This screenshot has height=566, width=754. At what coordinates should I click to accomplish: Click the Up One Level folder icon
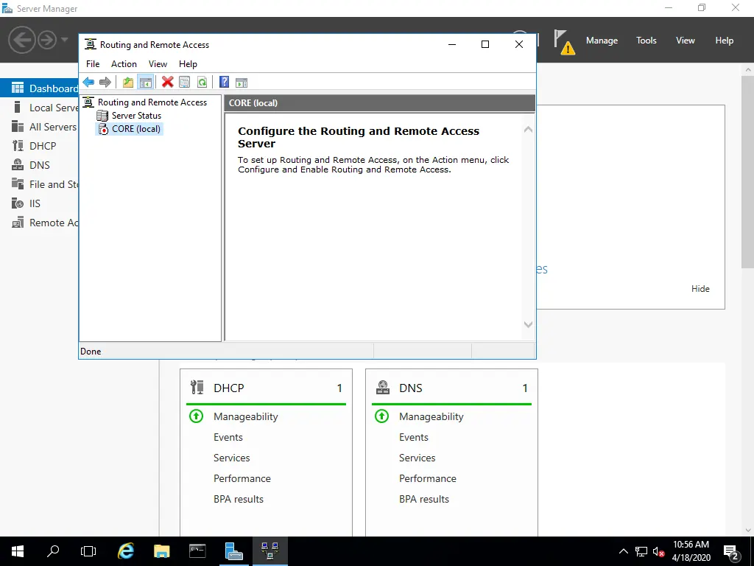coord(128,83)
